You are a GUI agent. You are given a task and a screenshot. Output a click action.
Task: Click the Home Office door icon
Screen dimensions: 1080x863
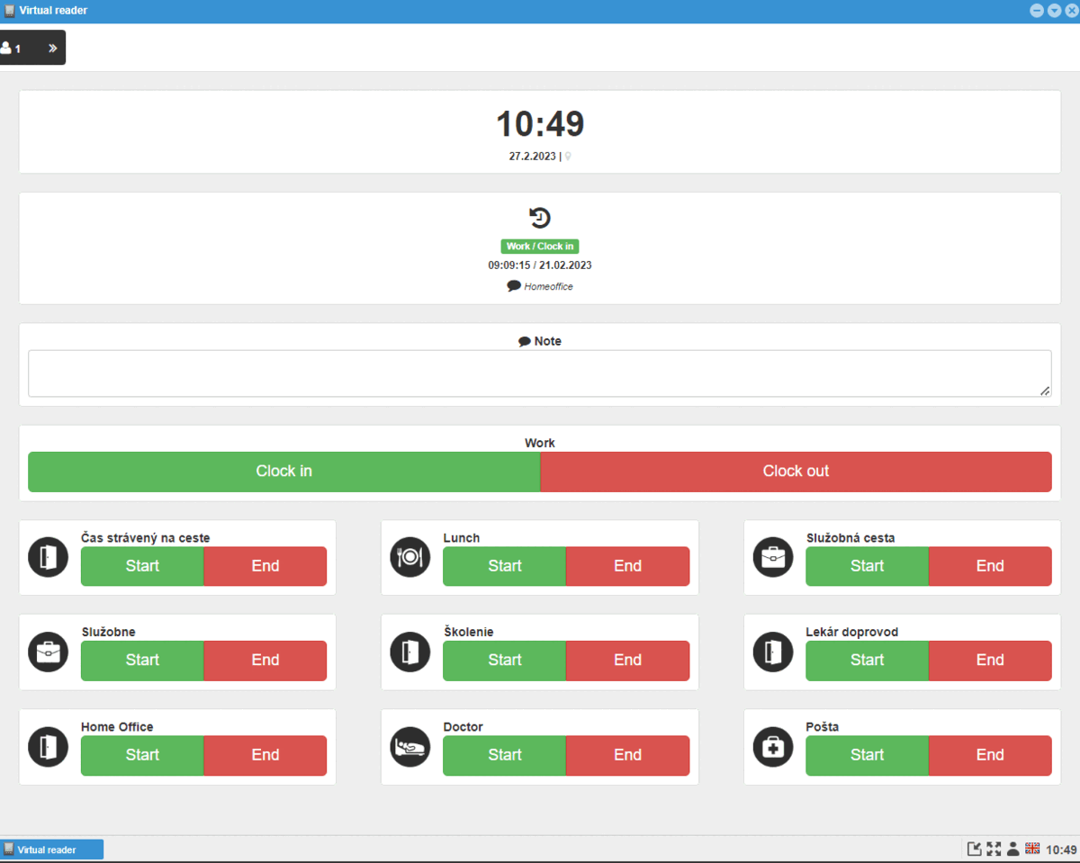48,747
